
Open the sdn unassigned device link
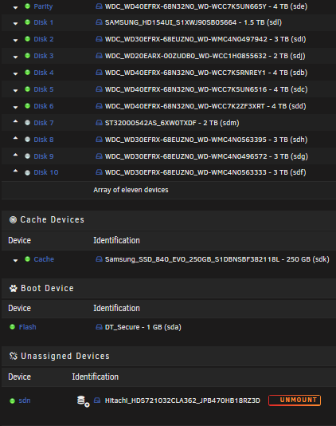25,400
